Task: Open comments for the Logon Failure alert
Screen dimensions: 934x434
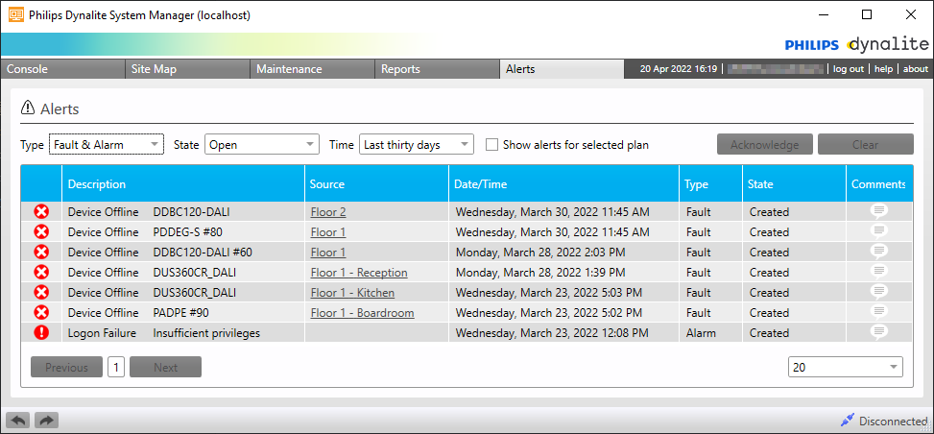Action: click(x=878, y=332)
